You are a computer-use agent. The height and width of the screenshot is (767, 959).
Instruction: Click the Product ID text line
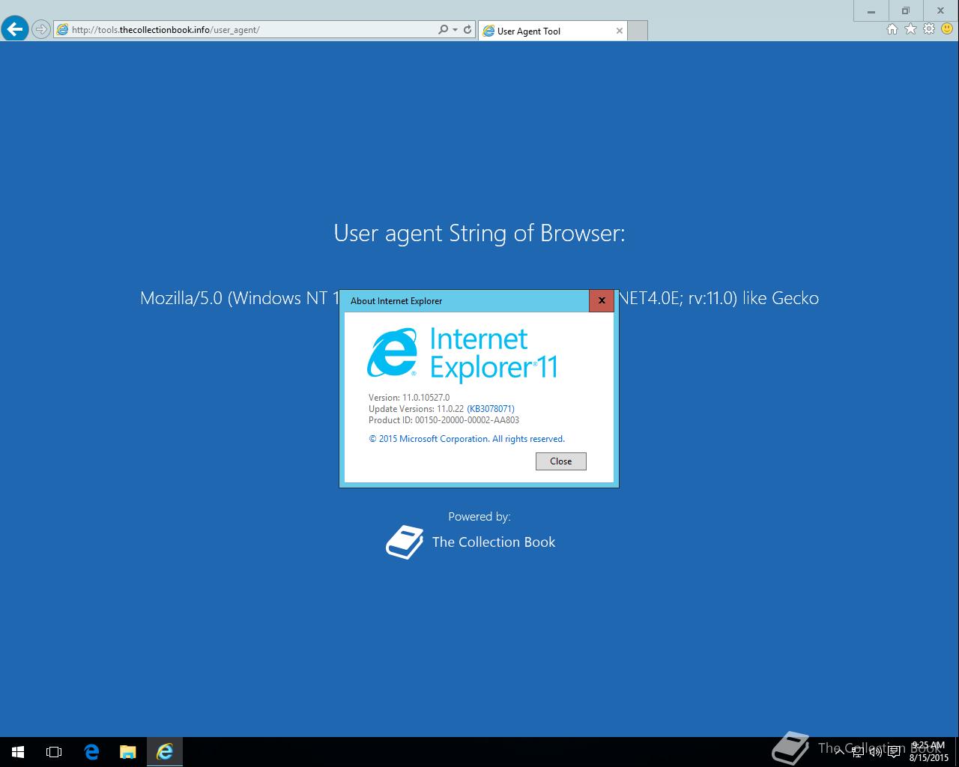444,420
